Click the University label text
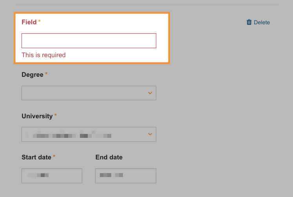This screenshot has height=197, width=293. (x=37, y=116)
